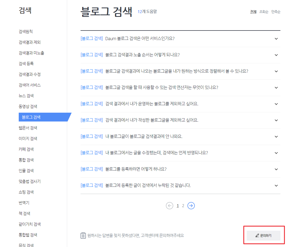Open the first [블로그 검색] category link
The height and width of the screenshot is (247, 297).
92,39
